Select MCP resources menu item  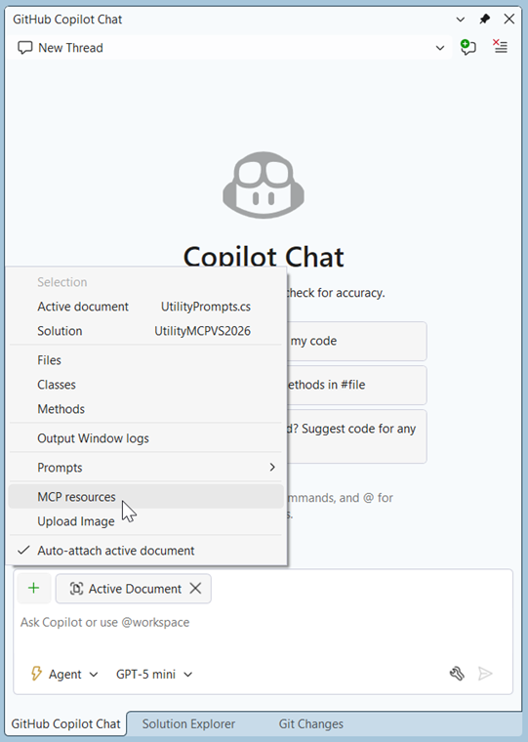pyautogui.click(x=145, y=497)
